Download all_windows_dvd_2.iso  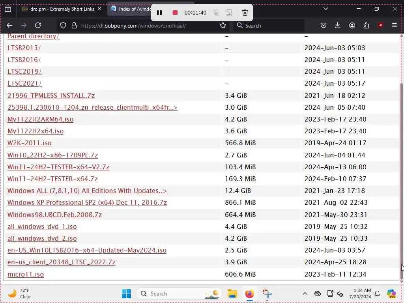coord(42,238)
